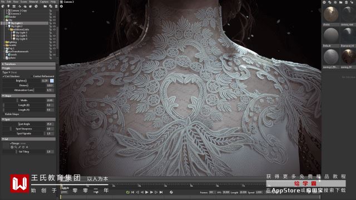The height and width of the screenshot is (200, 356).
Task: Open the View menu
Action: click(x=16, y=2)
